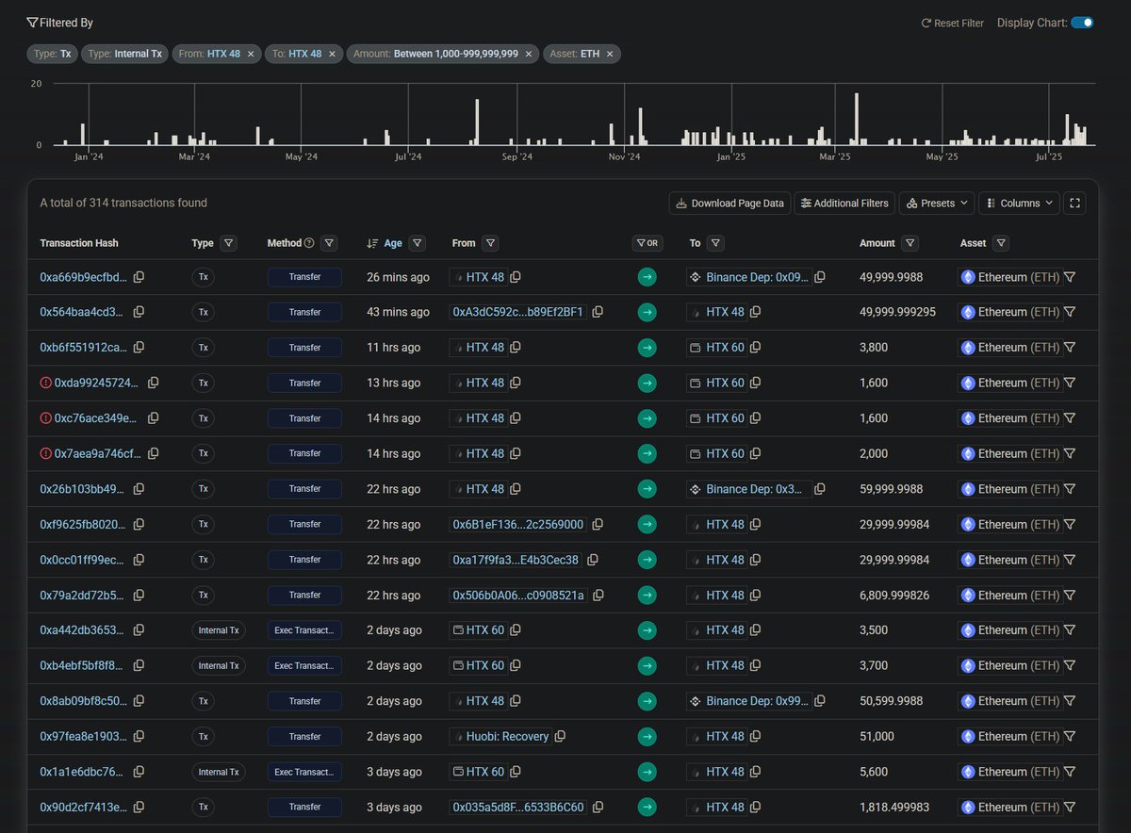This screenshot has width=1131, height=833.
Task: Open Method column filter
Action: (329, 243)
